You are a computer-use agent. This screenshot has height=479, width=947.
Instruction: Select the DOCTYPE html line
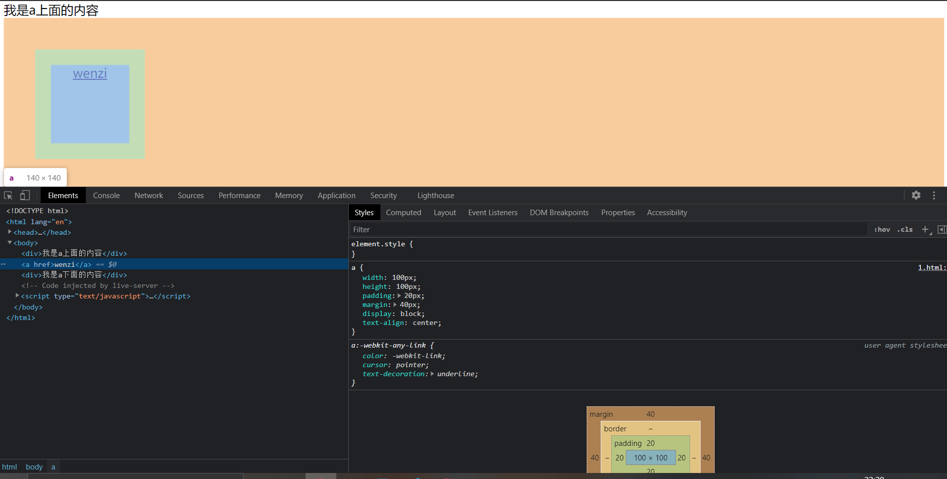tap(37, 211)
